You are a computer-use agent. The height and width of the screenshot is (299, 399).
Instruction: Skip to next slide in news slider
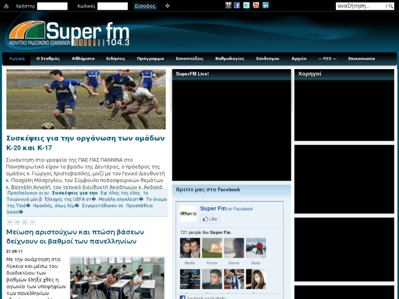click(32, 222)
